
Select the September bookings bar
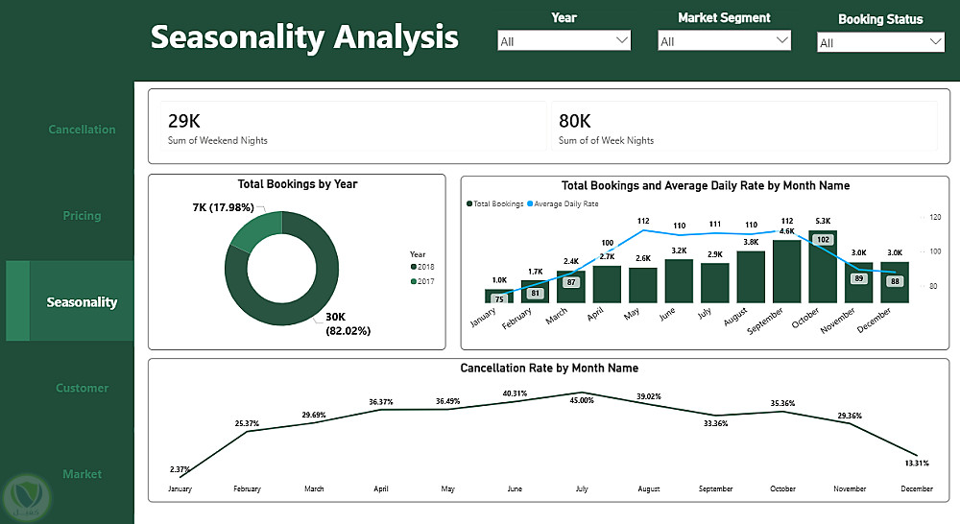(787, 272)
